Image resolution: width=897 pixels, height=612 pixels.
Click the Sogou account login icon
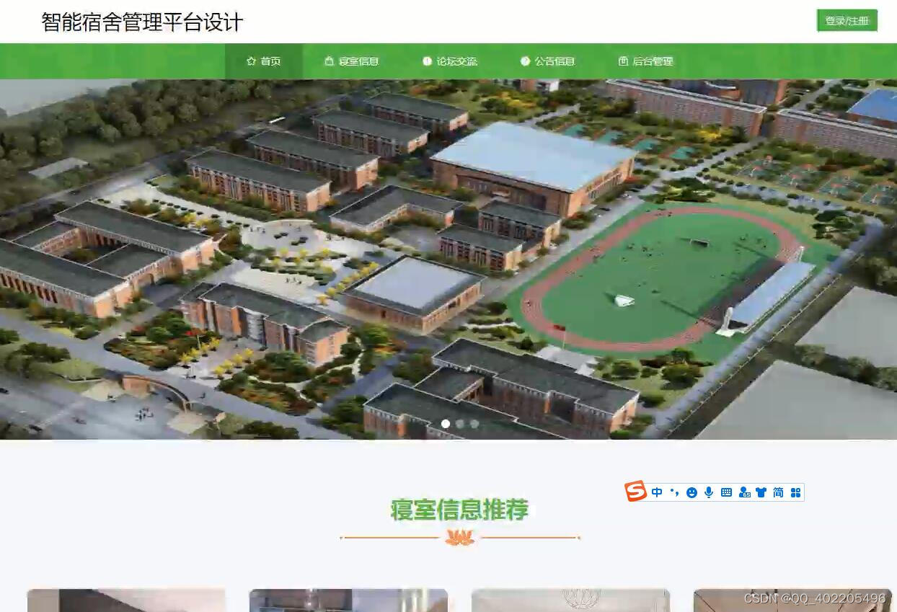(744, 492)
